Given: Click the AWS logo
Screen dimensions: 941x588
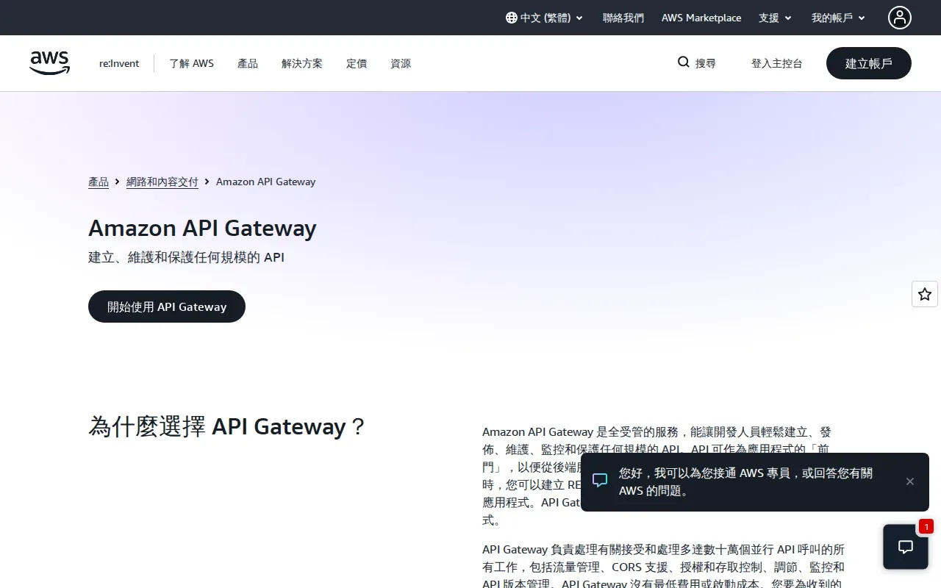Looking at the screenshot, I should click(50, 63).
